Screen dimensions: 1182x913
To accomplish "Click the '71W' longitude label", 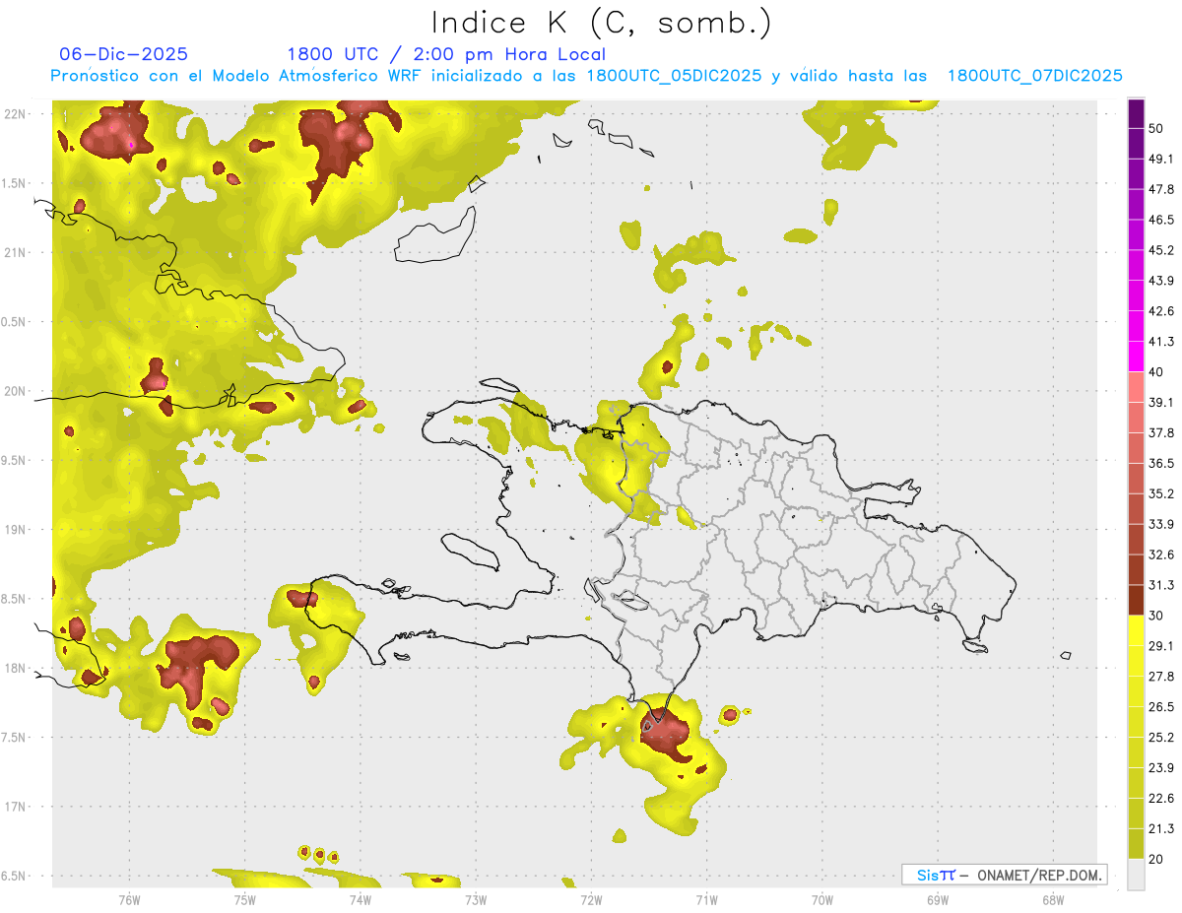I will tap(706, 900).
